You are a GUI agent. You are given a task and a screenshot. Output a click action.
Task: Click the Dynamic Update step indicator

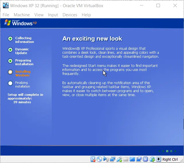coord(10,50)
